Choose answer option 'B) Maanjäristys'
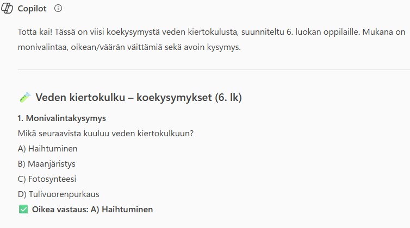410x228 pixels. click(47, 163)
